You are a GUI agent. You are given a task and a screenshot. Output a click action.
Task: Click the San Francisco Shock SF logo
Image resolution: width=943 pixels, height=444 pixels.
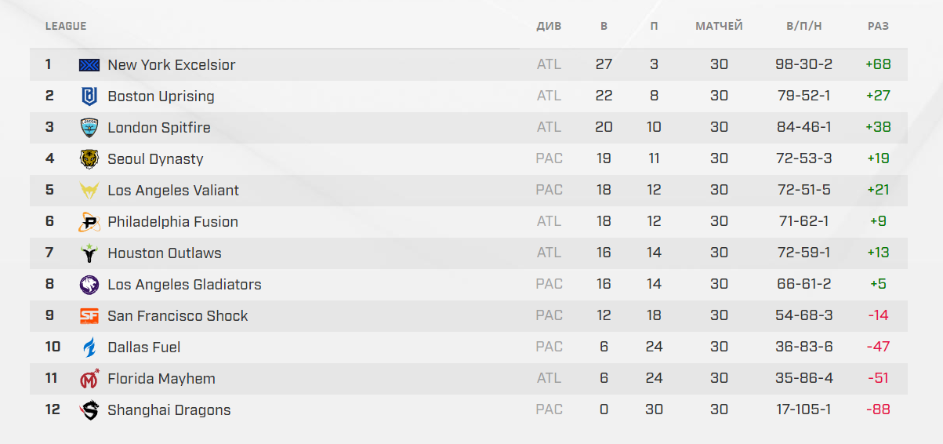click(89, 316)
